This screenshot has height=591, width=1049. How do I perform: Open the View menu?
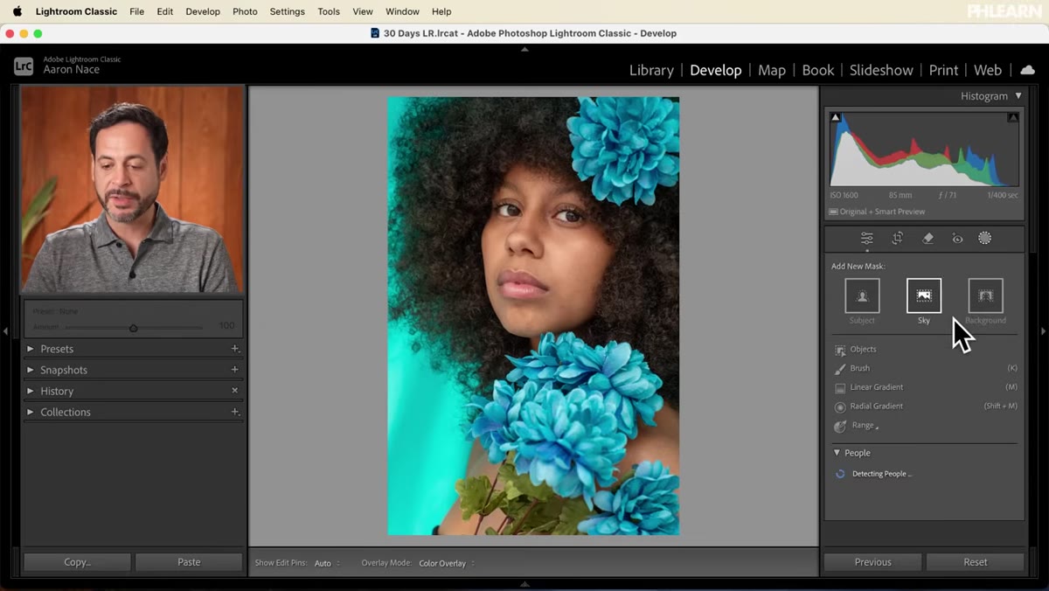point(363,11)
